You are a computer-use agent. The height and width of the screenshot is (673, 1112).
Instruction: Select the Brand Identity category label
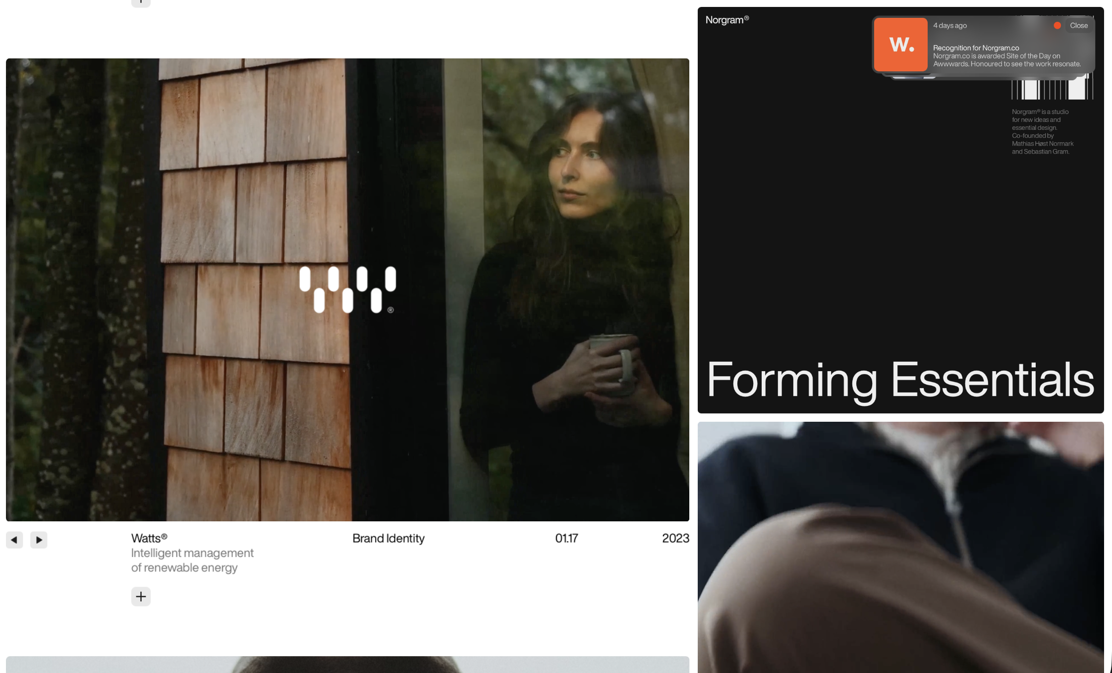click(388, 538)
